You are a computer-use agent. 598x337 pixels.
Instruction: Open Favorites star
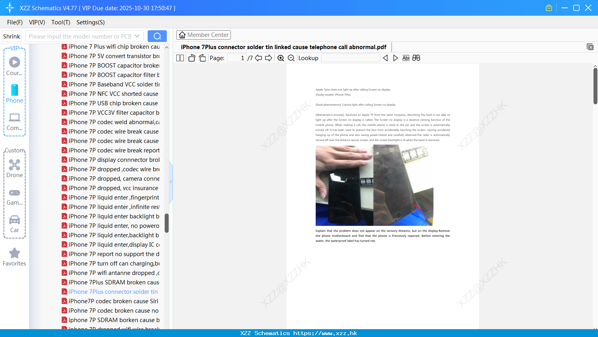[15, 257]
